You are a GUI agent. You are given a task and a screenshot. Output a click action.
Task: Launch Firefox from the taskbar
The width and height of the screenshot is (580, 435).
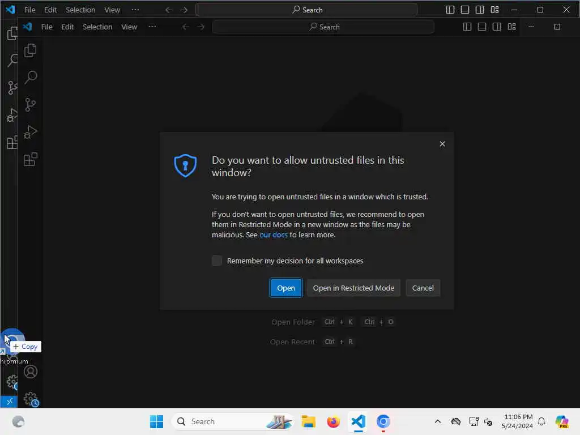point(333,421)
